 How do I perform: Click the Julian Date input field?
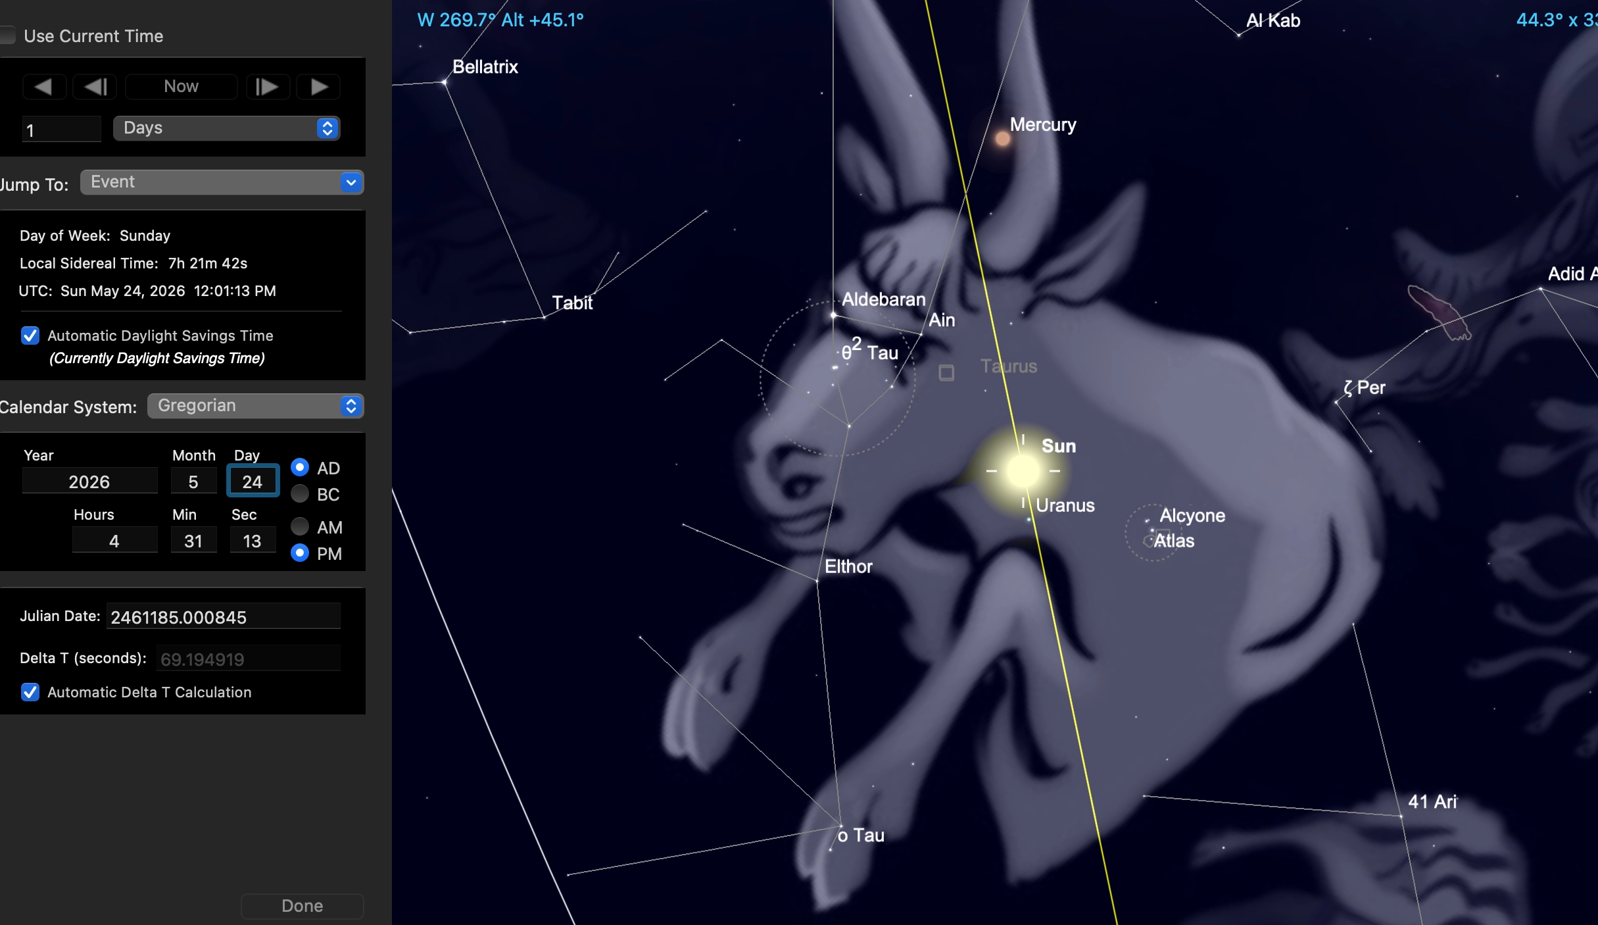(x=223, y=617)
